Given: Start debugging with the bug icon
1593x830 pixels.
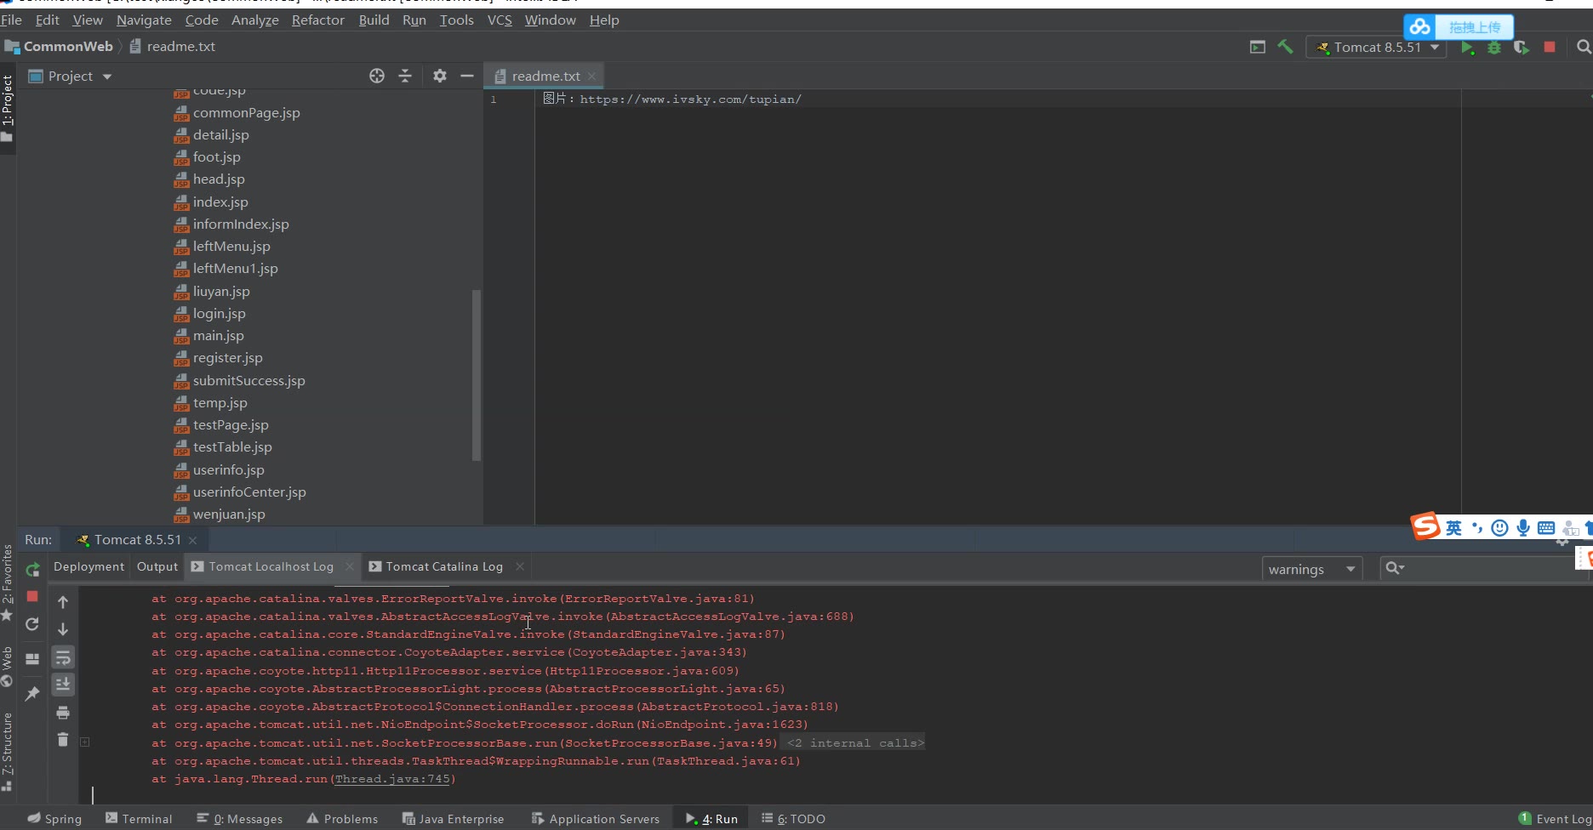Looking at the screenshot, I should (x=1494, y=48).
